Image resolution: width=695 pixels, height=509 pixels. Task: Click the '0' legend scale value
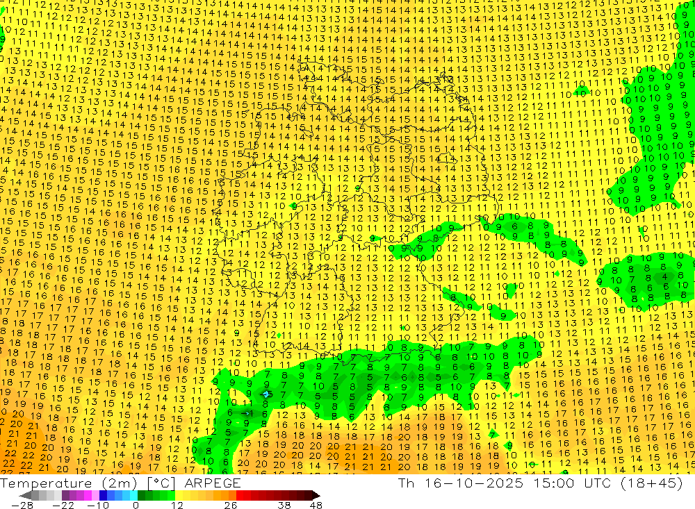[x=136, y=506]
